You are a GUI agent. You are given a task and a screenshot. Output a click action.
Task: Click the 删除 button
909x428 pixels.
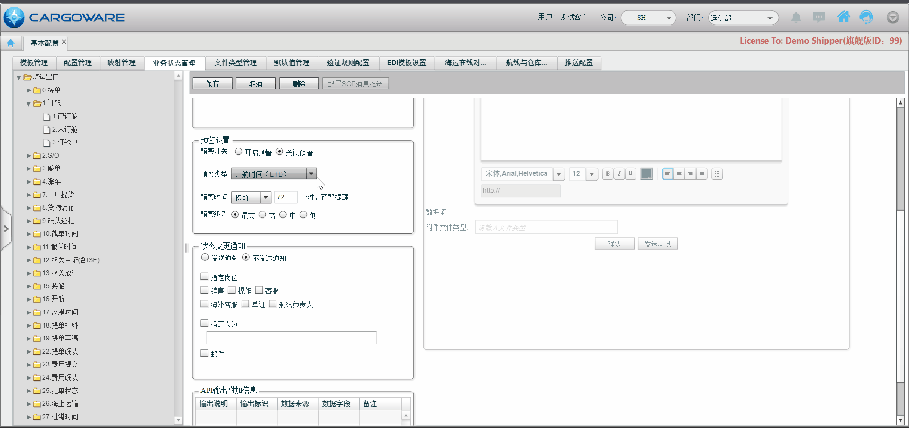(299, 84)
